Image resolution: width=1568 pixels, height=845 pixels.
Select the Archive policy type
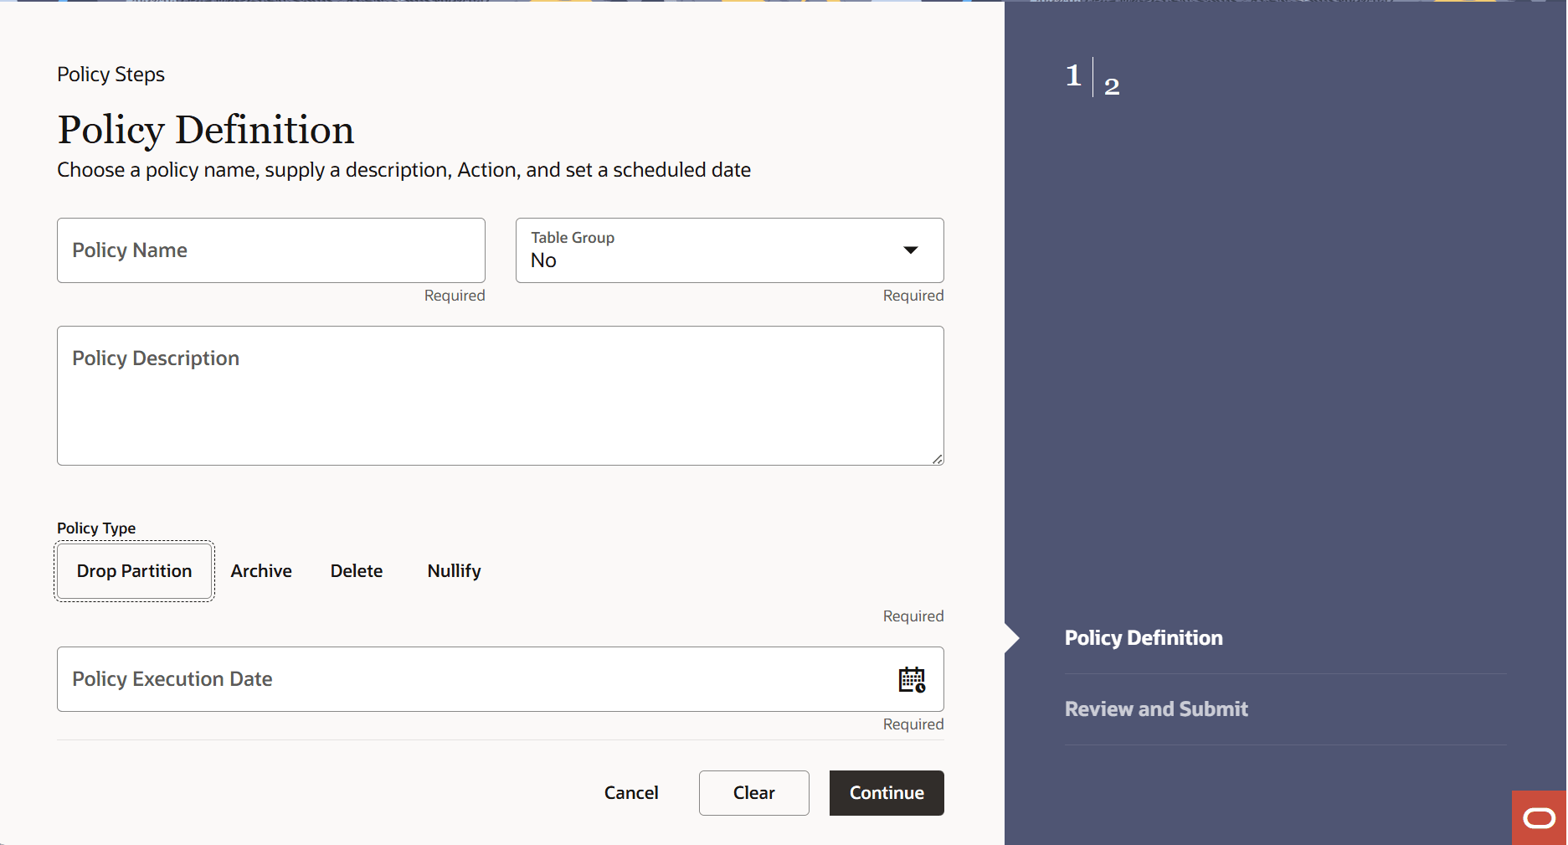[260, 570]
